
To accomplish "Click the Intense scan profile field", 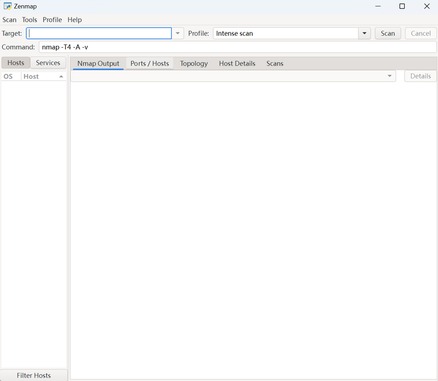I will [x=286, y=33].
